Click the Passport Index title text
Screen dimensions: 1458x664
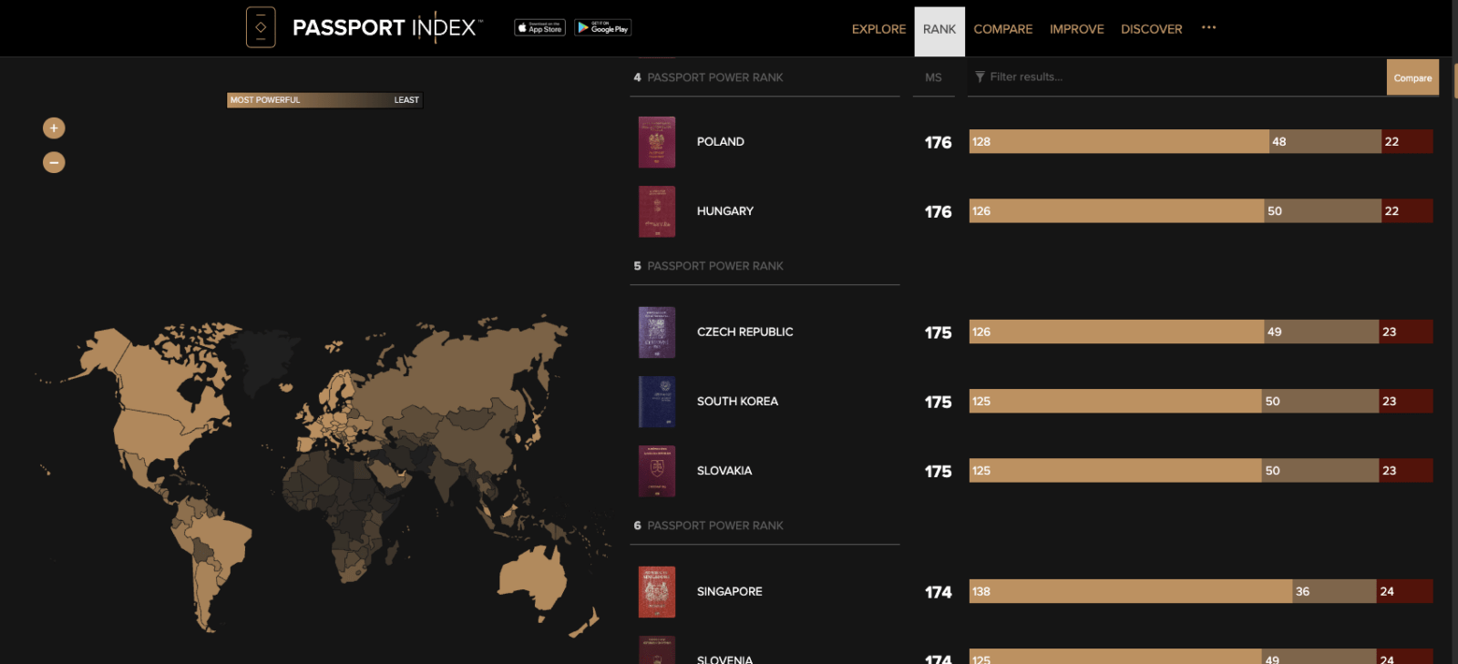point(386,27)
